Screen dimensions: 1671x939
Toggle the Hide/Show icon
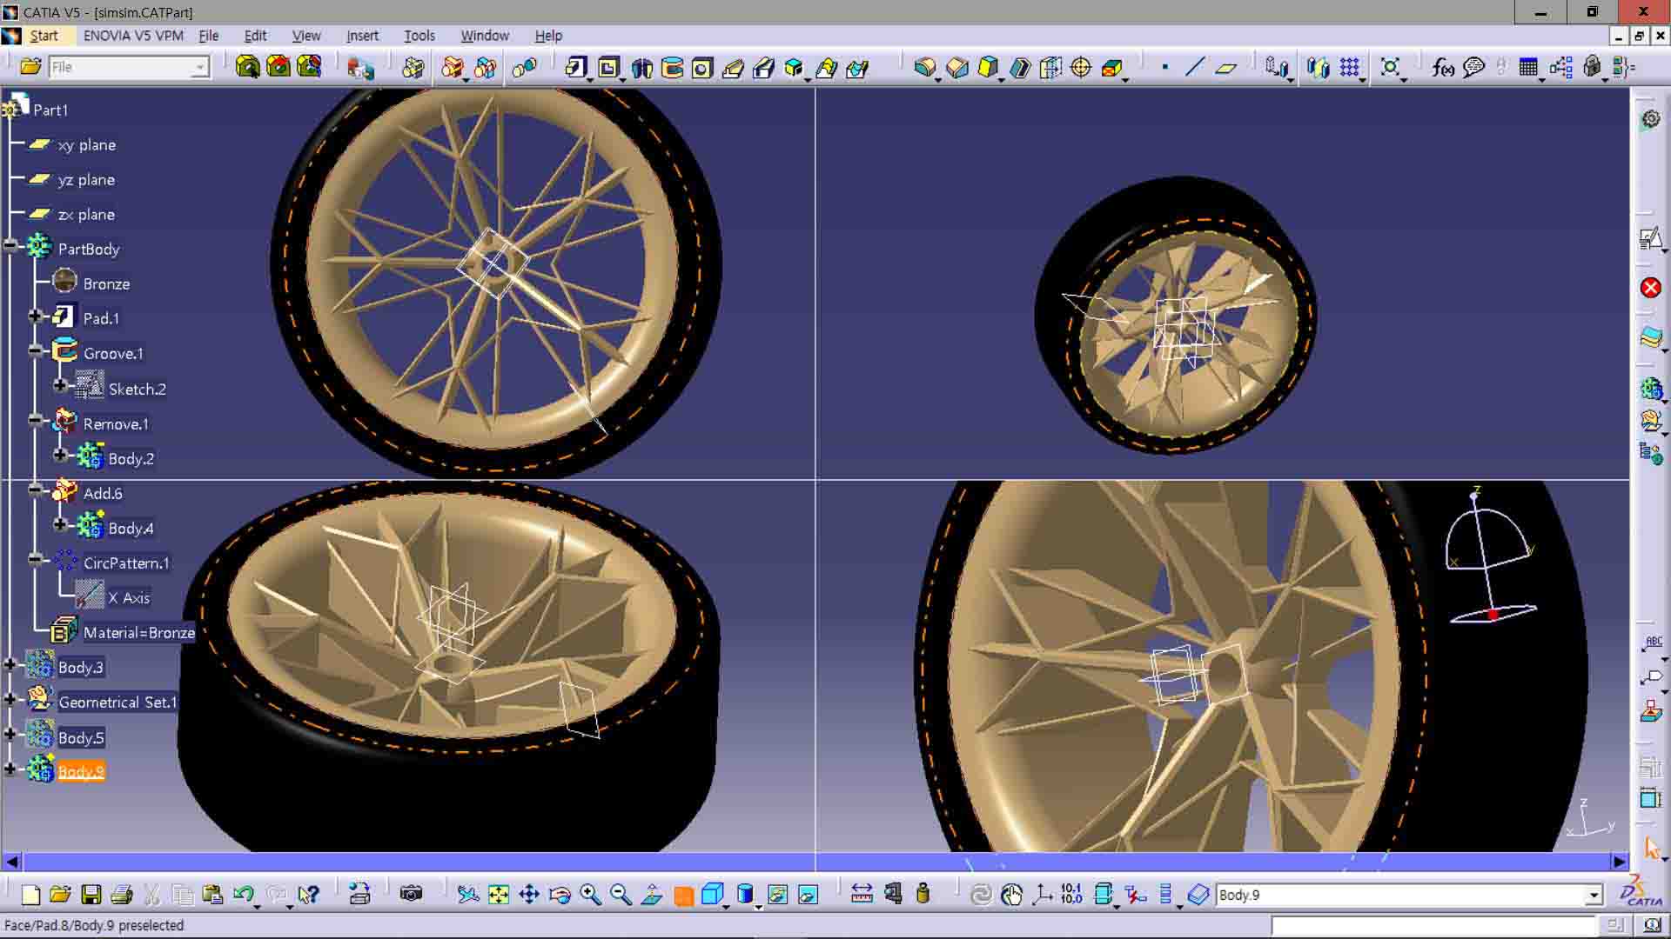[x=777, y=894]
